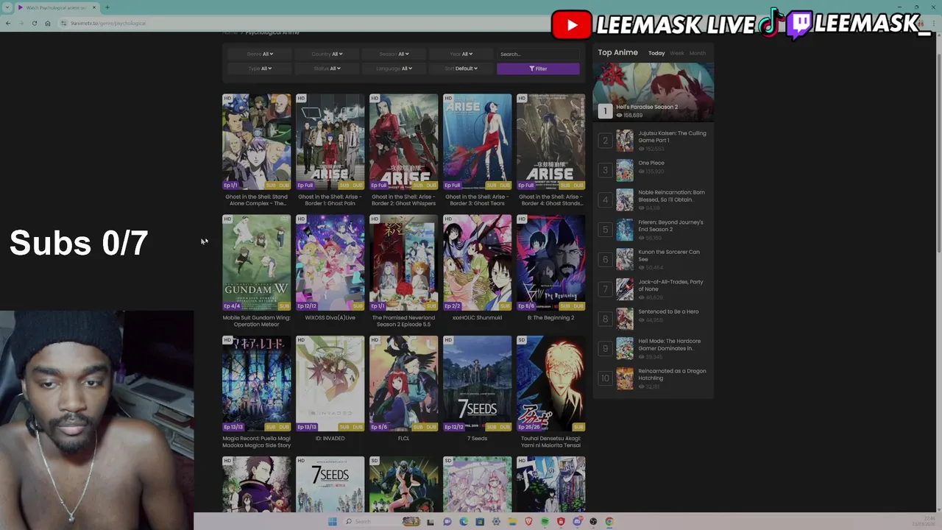Launch Brave browser from taskbar
The width and height of the screenshot is (942, 530).
point(528,521)
